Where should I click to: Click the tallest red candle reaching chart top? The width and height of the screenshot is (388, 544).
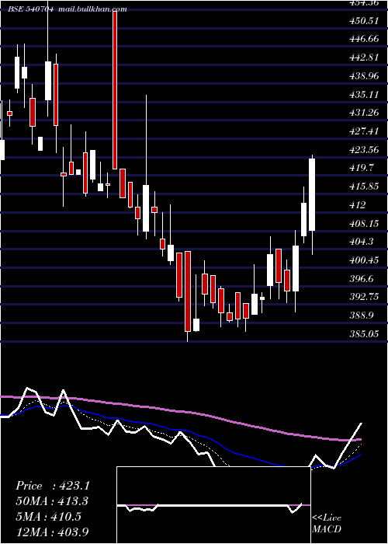(115, 89)
